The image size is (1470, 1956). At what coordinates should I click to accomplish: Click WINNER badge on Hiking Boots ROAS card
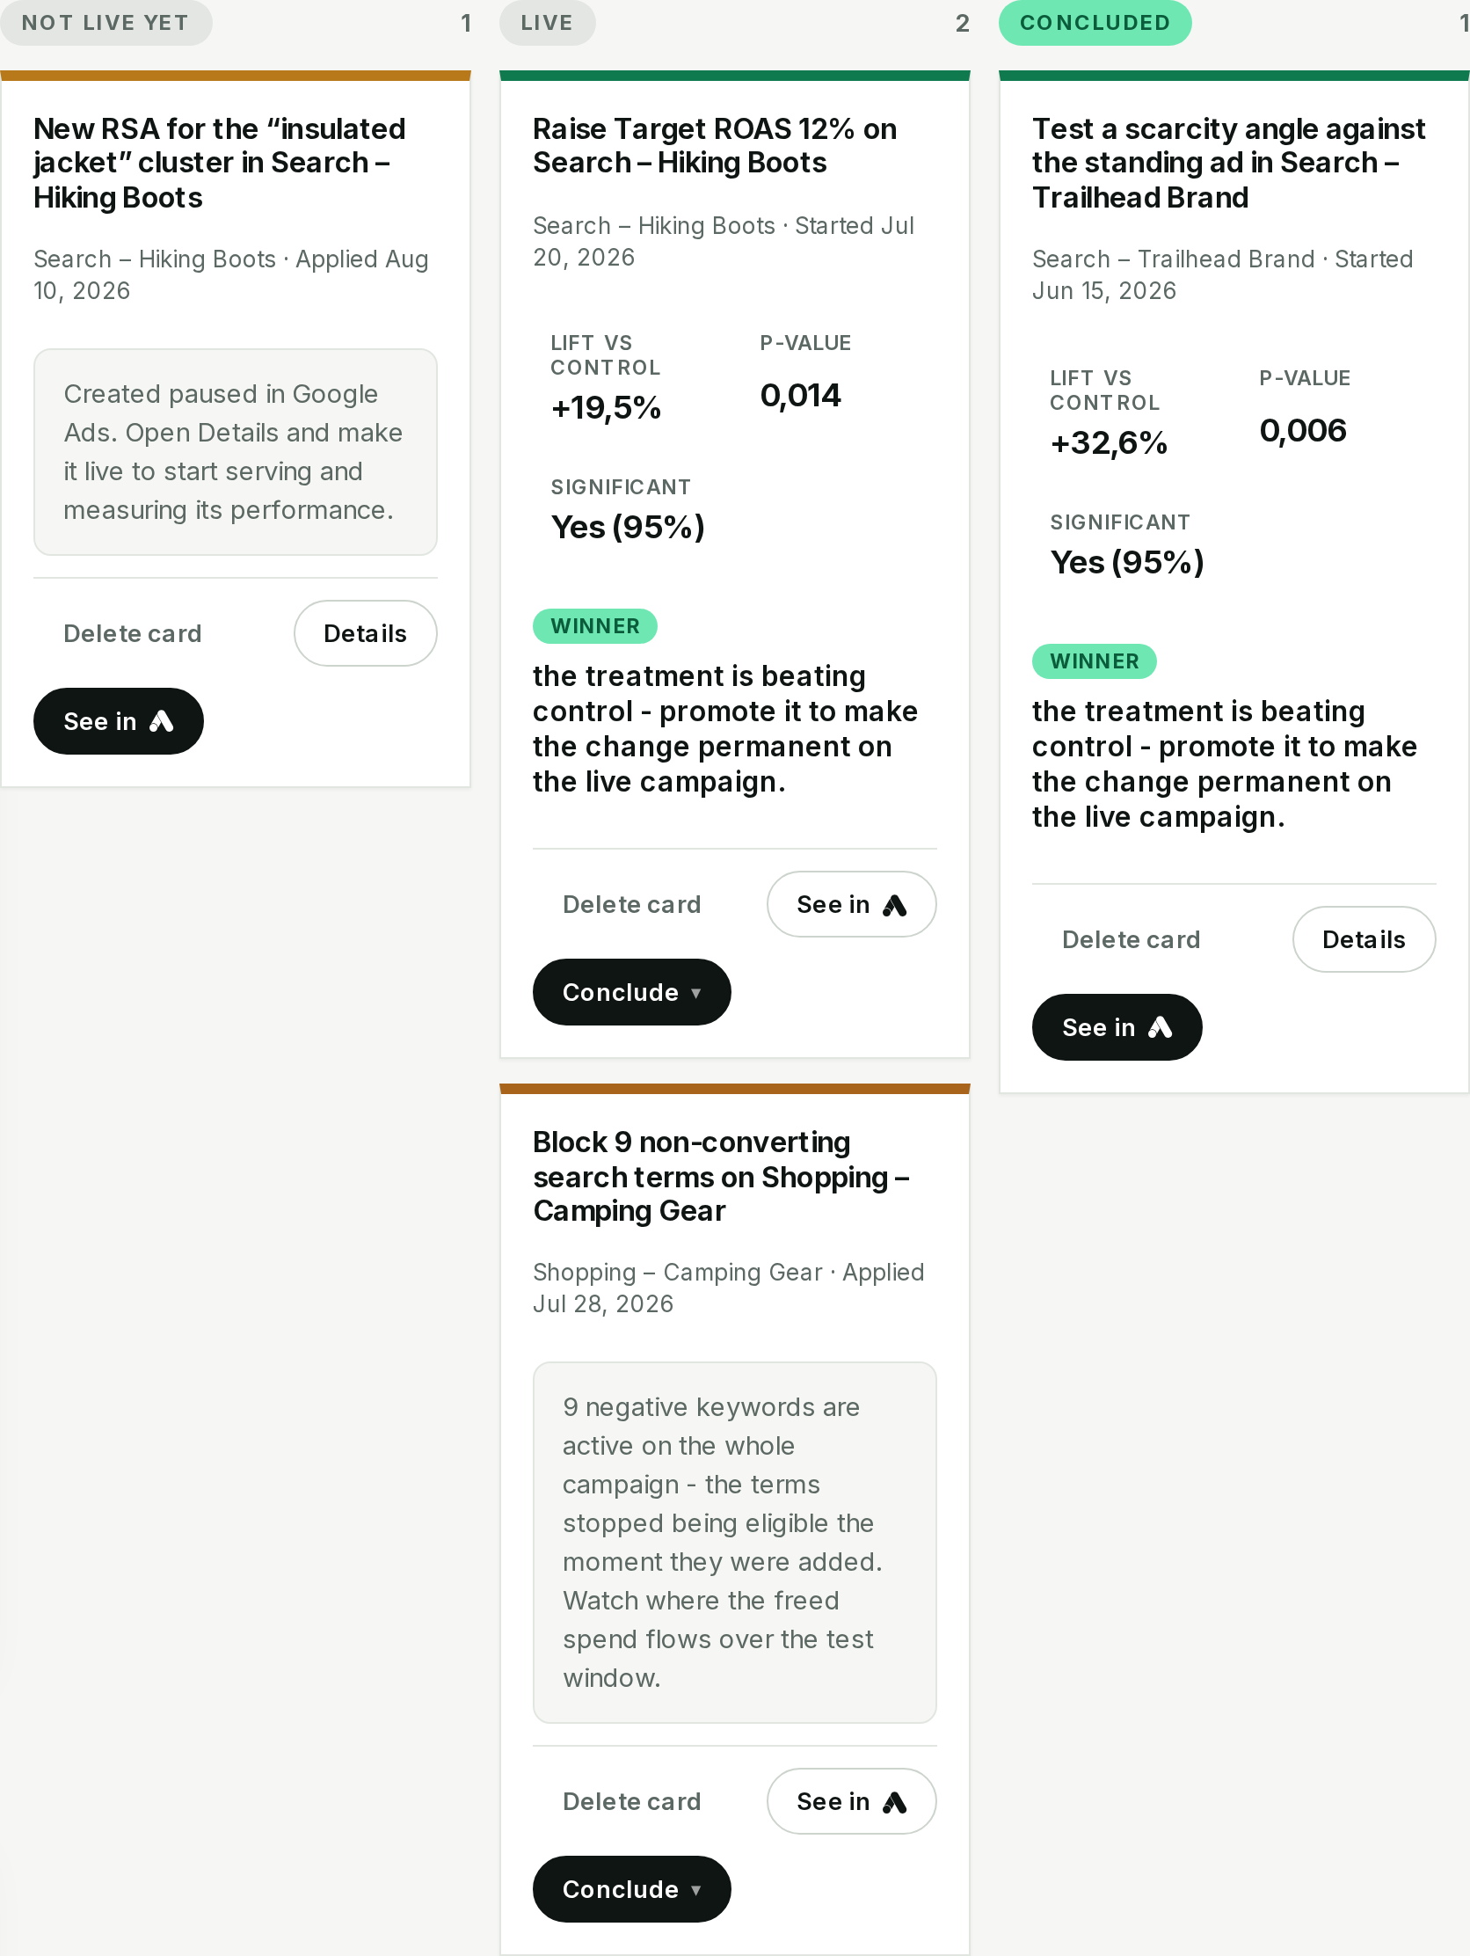(595, 626)
